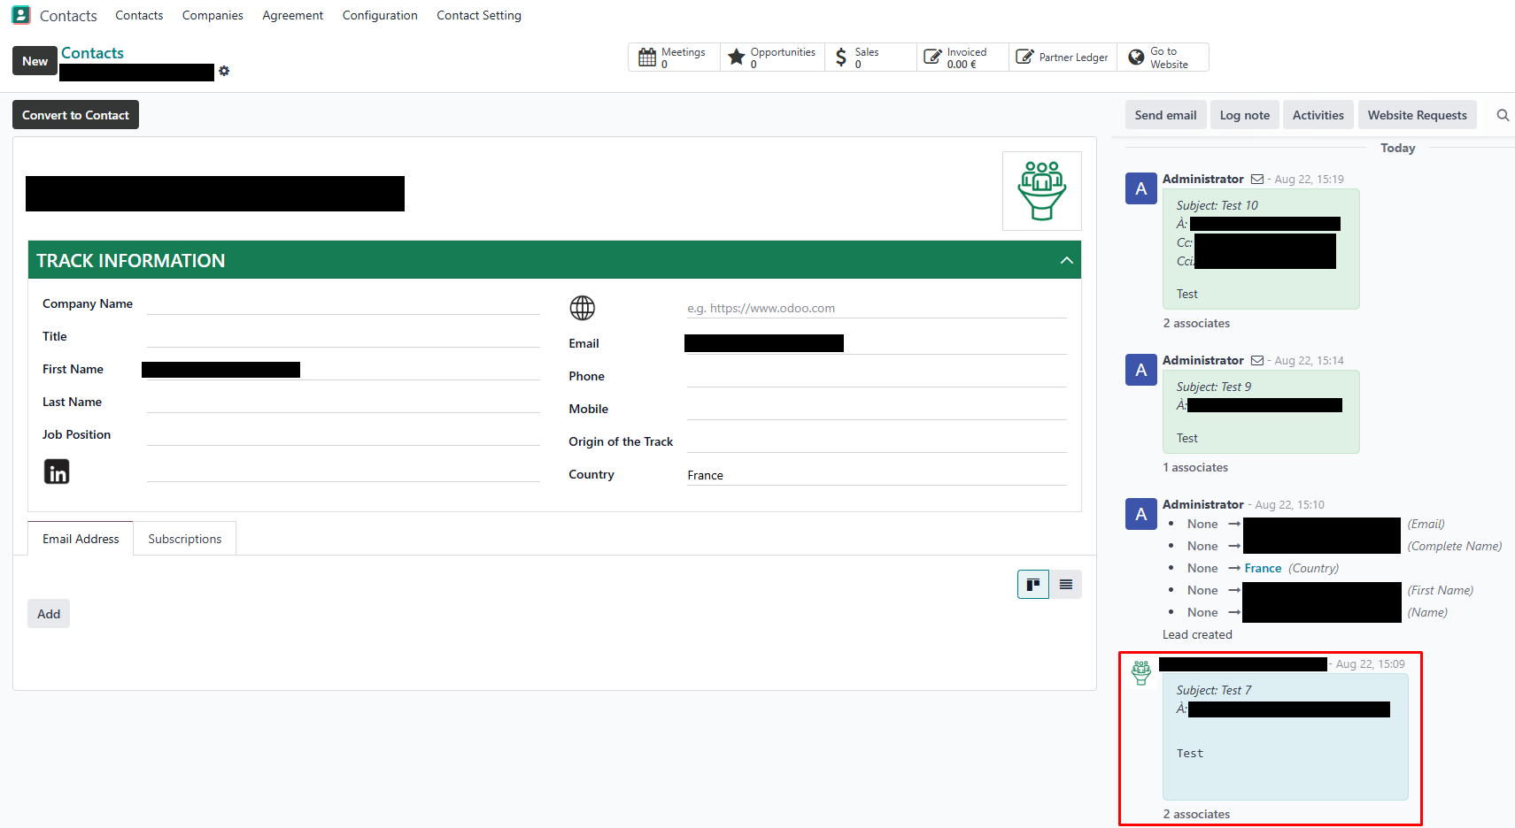Select the Subscriptions tab
Image resolution: width=1515 pixels, height=828 pixels.
click(x=184, y=539)
